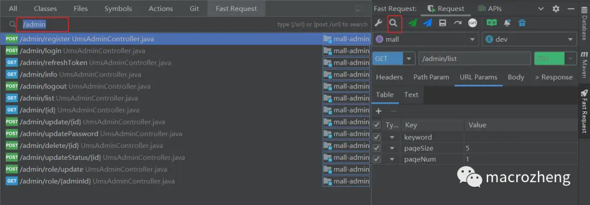
Task: Select POST /admin/updatePassword result
Action: click(185, 134)
